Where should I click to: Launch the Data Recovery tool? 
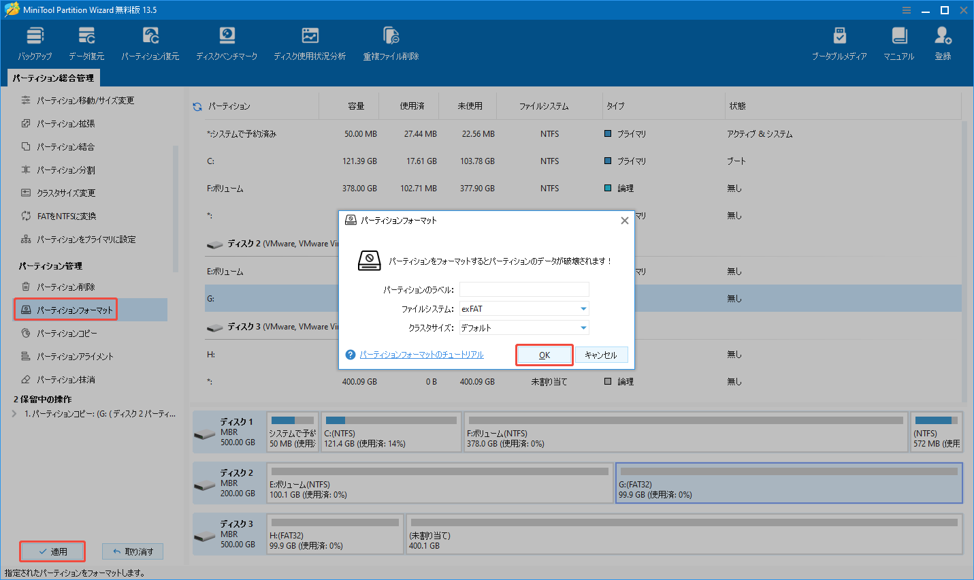coord(86,41)
